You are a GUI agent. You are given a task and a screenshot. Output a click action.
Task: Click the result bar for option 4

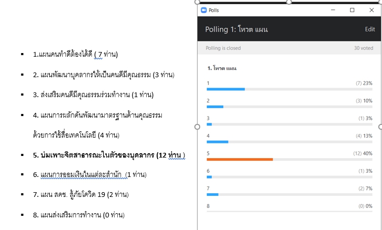[x=217, y=142]
